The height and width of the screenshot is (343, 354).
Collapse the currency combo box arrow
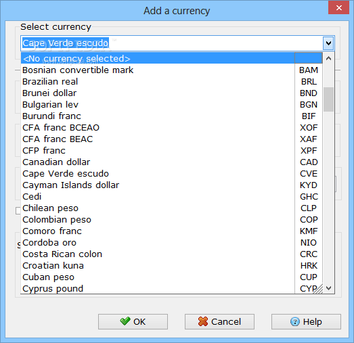pyautogui.click(x=328, y=43)
